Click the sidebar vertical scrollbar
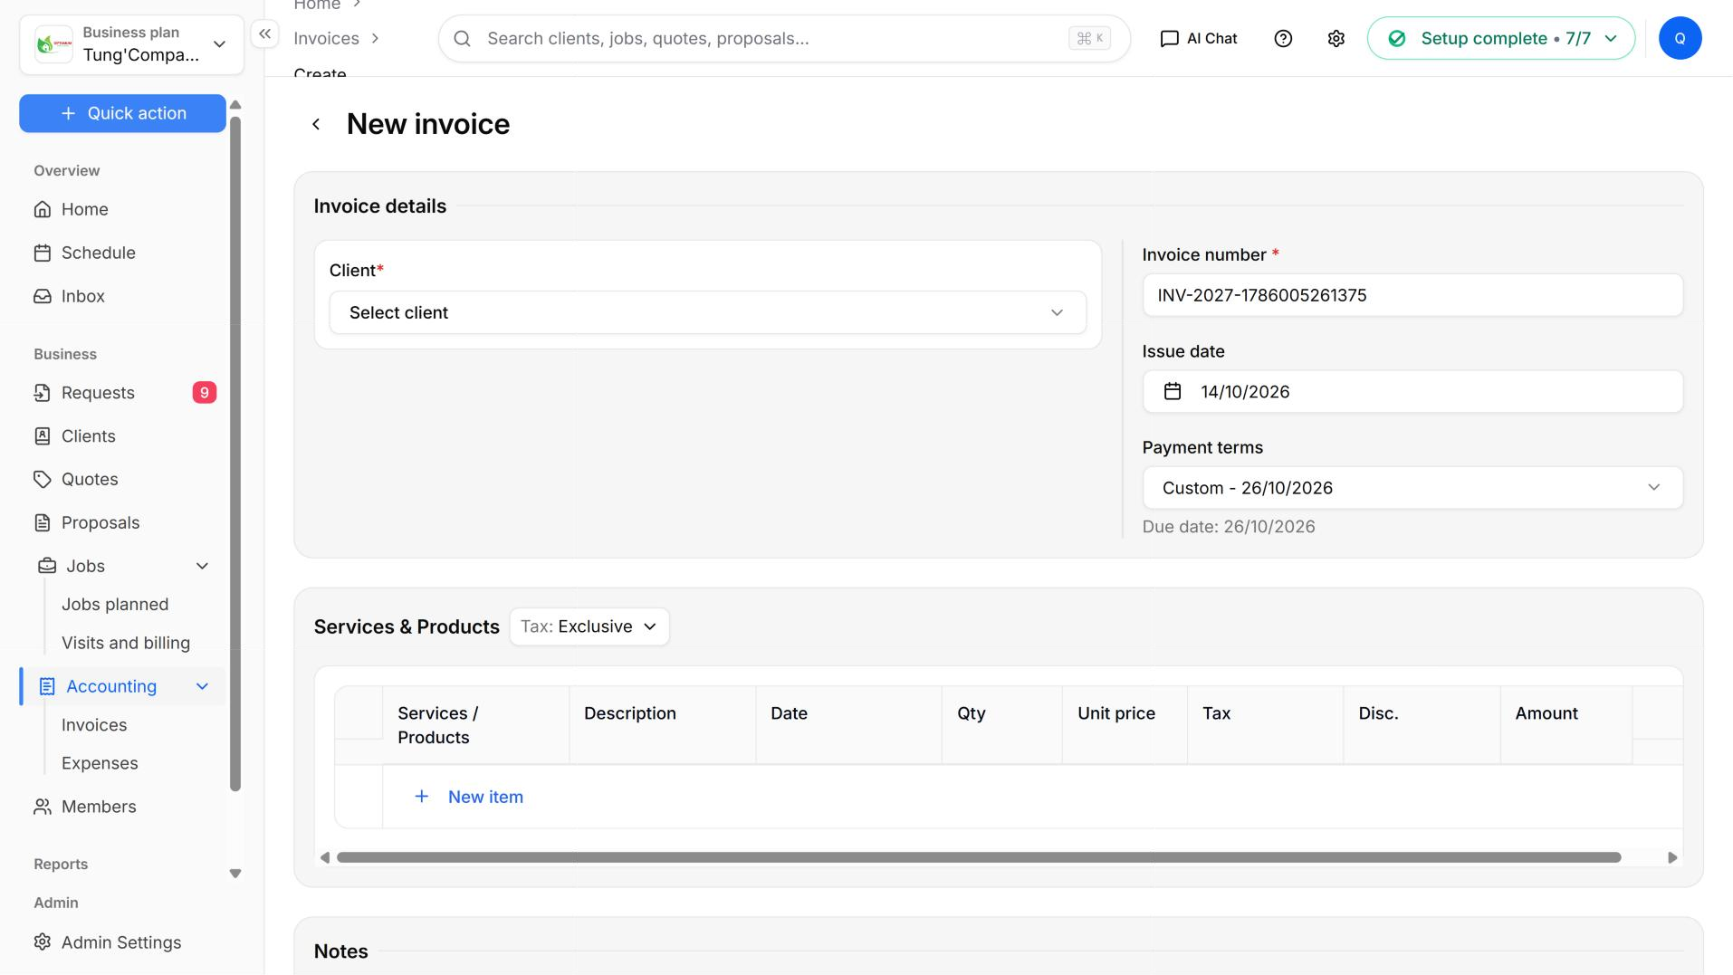Viewport: 1733px width, 975px height. pos(235,453)
